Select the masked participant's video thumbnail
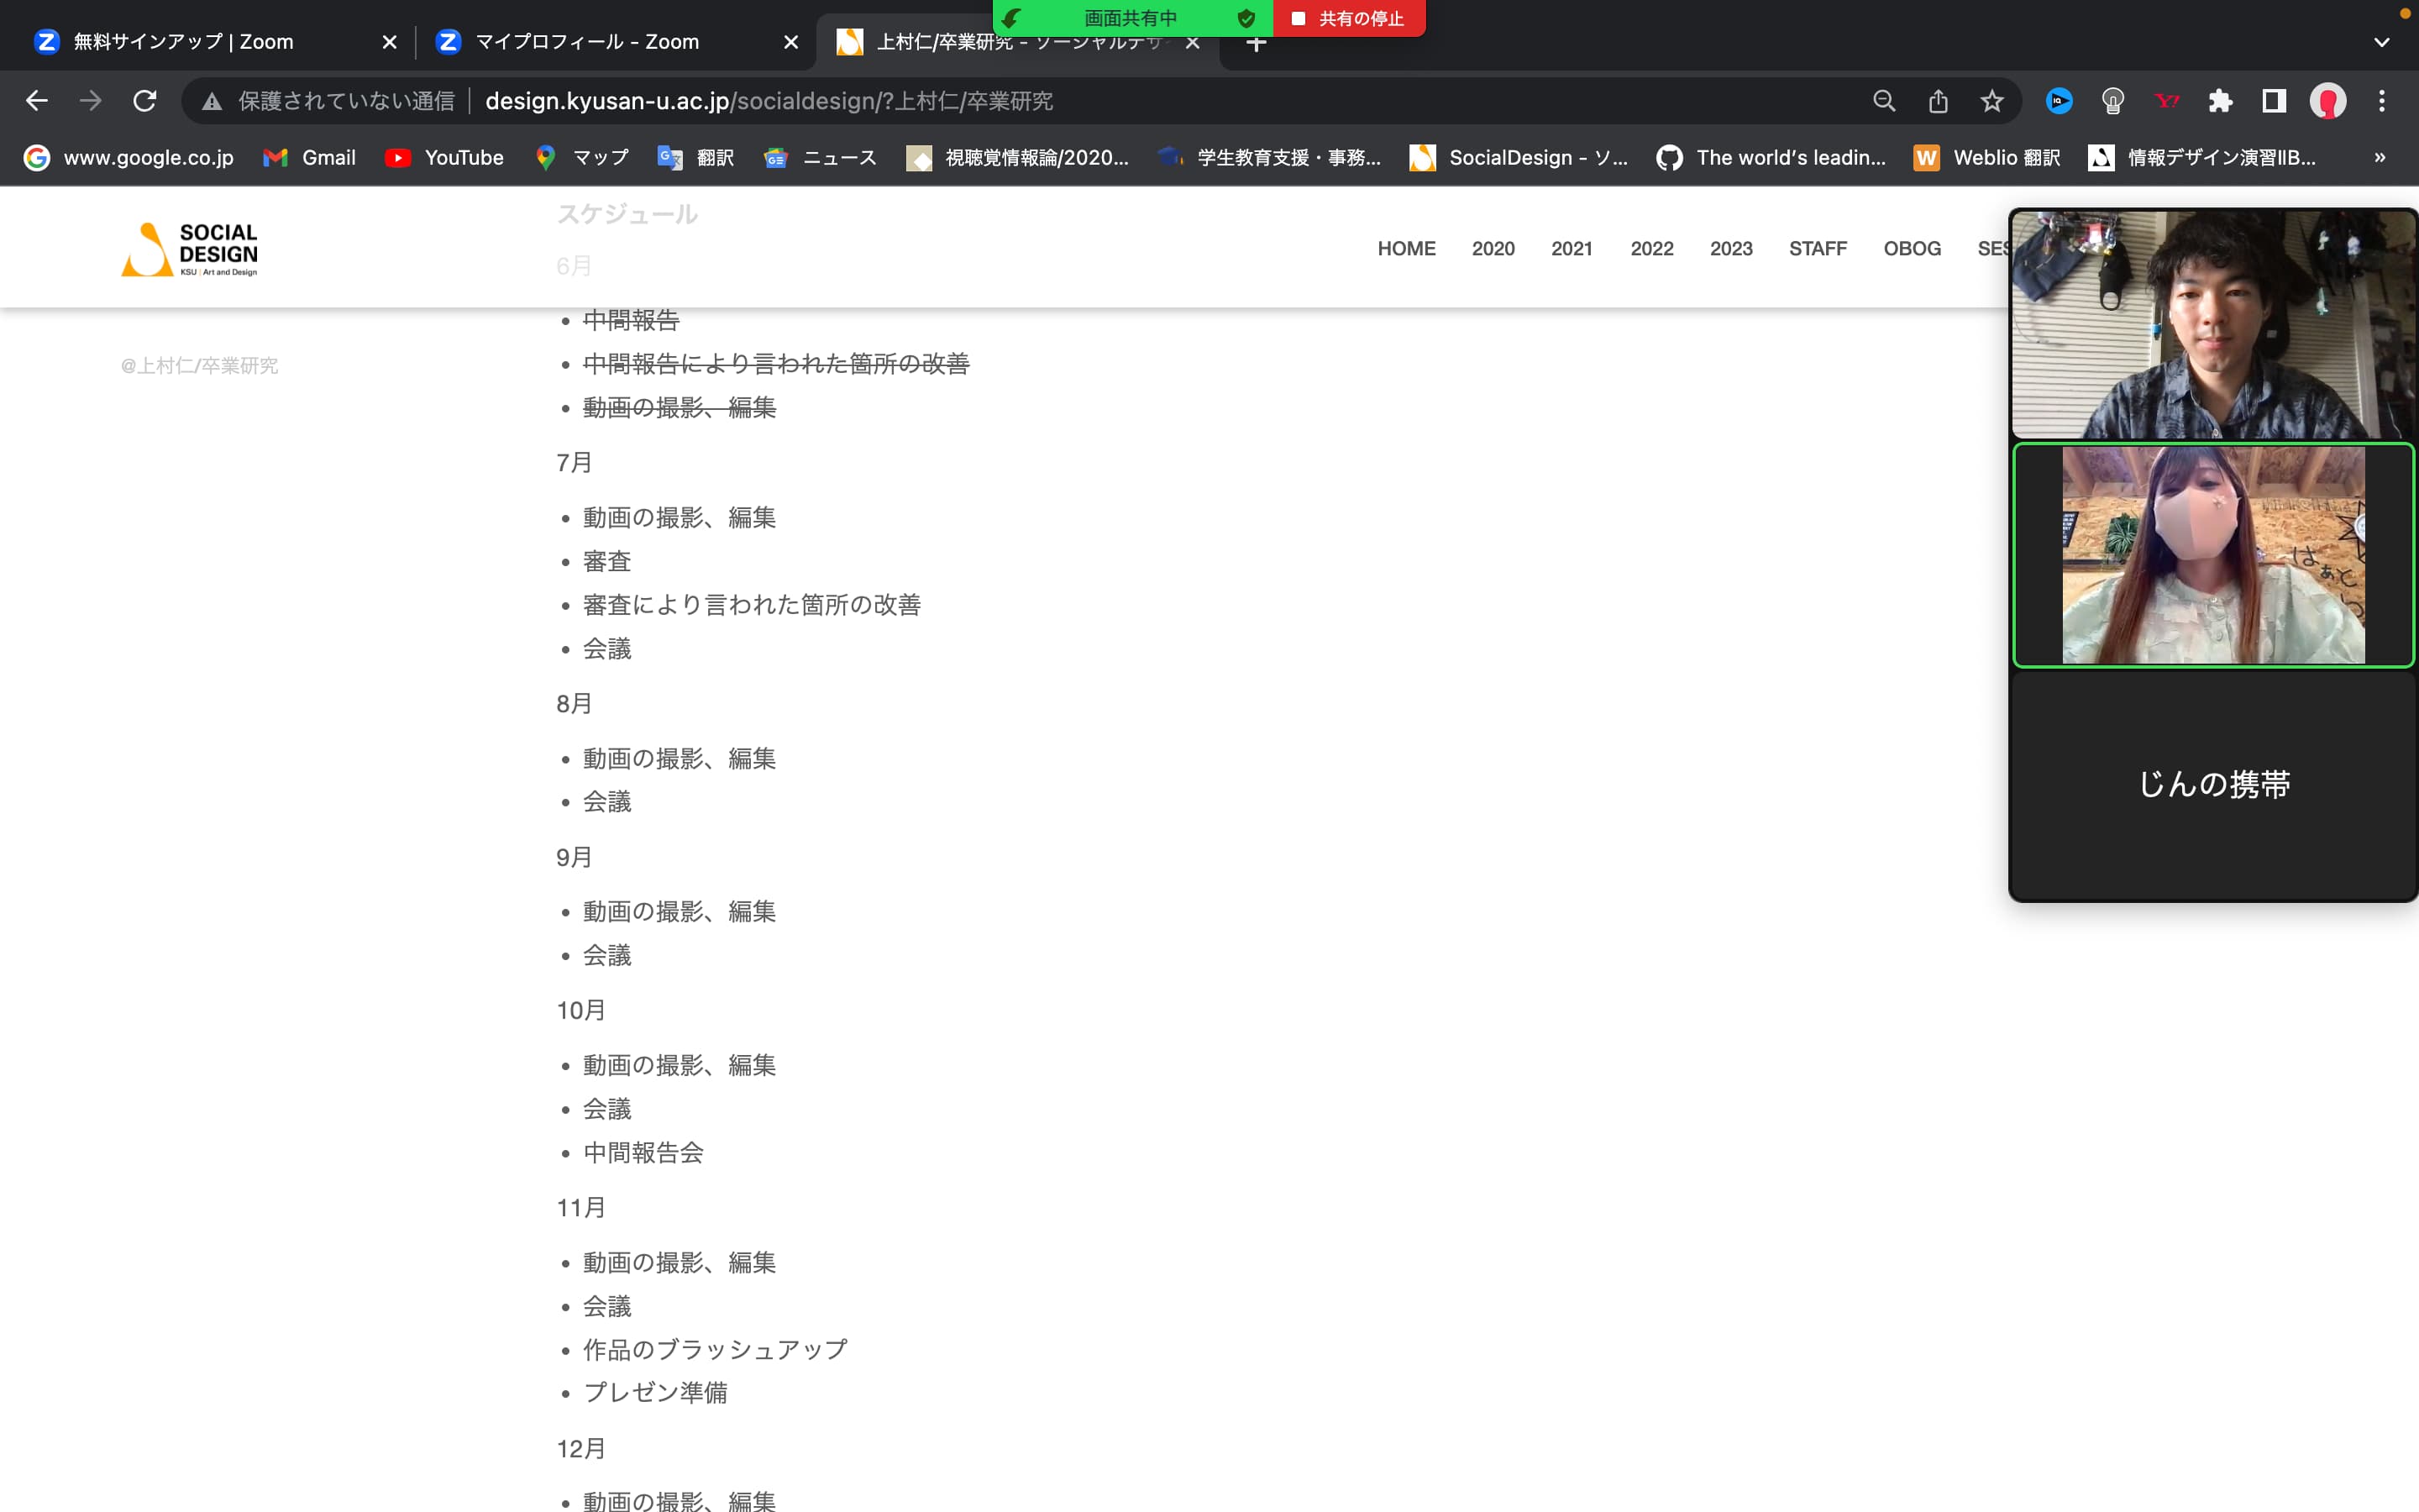This screenshot has height=1512, width=2419. pos(2213,555)
